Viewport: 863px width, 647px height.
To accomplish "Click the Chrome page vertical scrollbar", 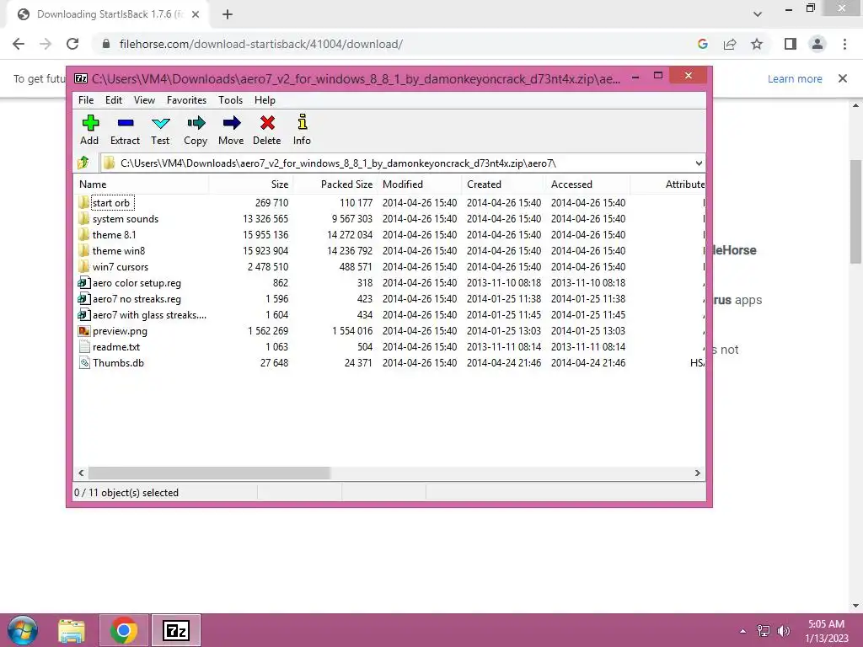I will click(855, 211).
